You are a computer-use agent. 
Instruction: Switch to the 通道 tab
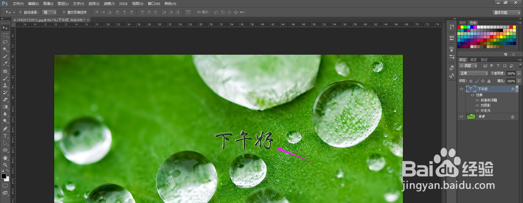tap(473, 60)
